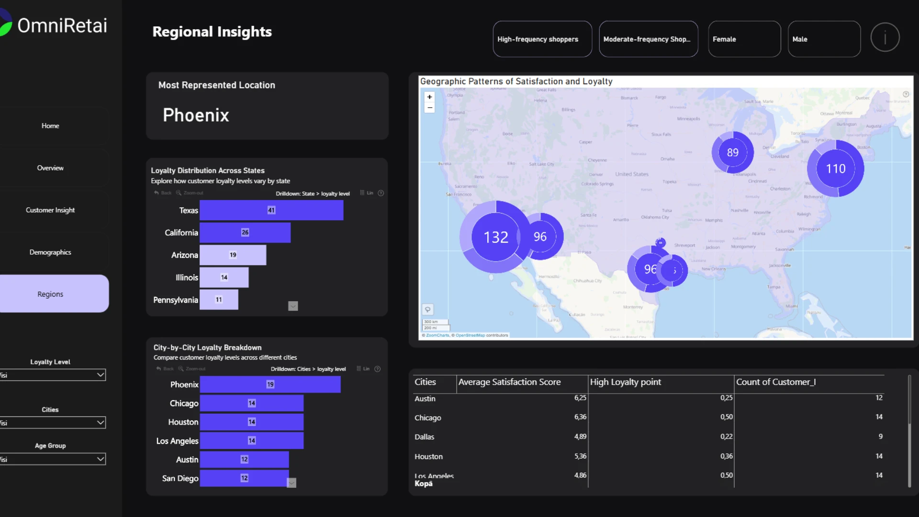
Task: Select the Dallas row in the table
Action: click(x=649, y=437)
